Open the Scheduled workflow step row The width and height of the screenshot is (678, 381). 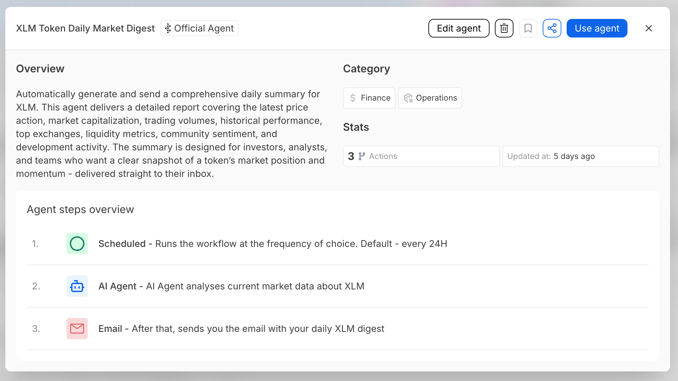pyautogui.click(x=273, y=244)
